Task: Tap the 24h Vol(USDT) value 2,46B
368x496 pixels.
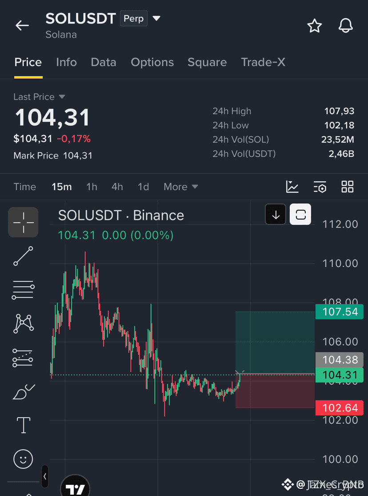Action: tap(341, 154)
